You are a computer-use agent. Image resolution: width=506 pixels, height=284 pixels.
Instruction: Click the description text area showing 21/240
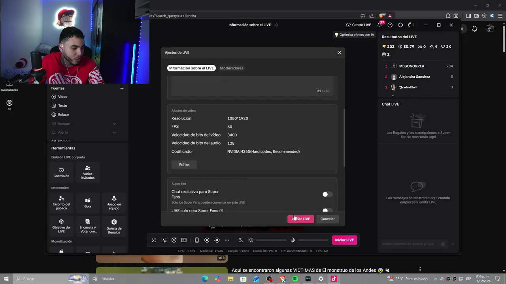coord(252,87)
